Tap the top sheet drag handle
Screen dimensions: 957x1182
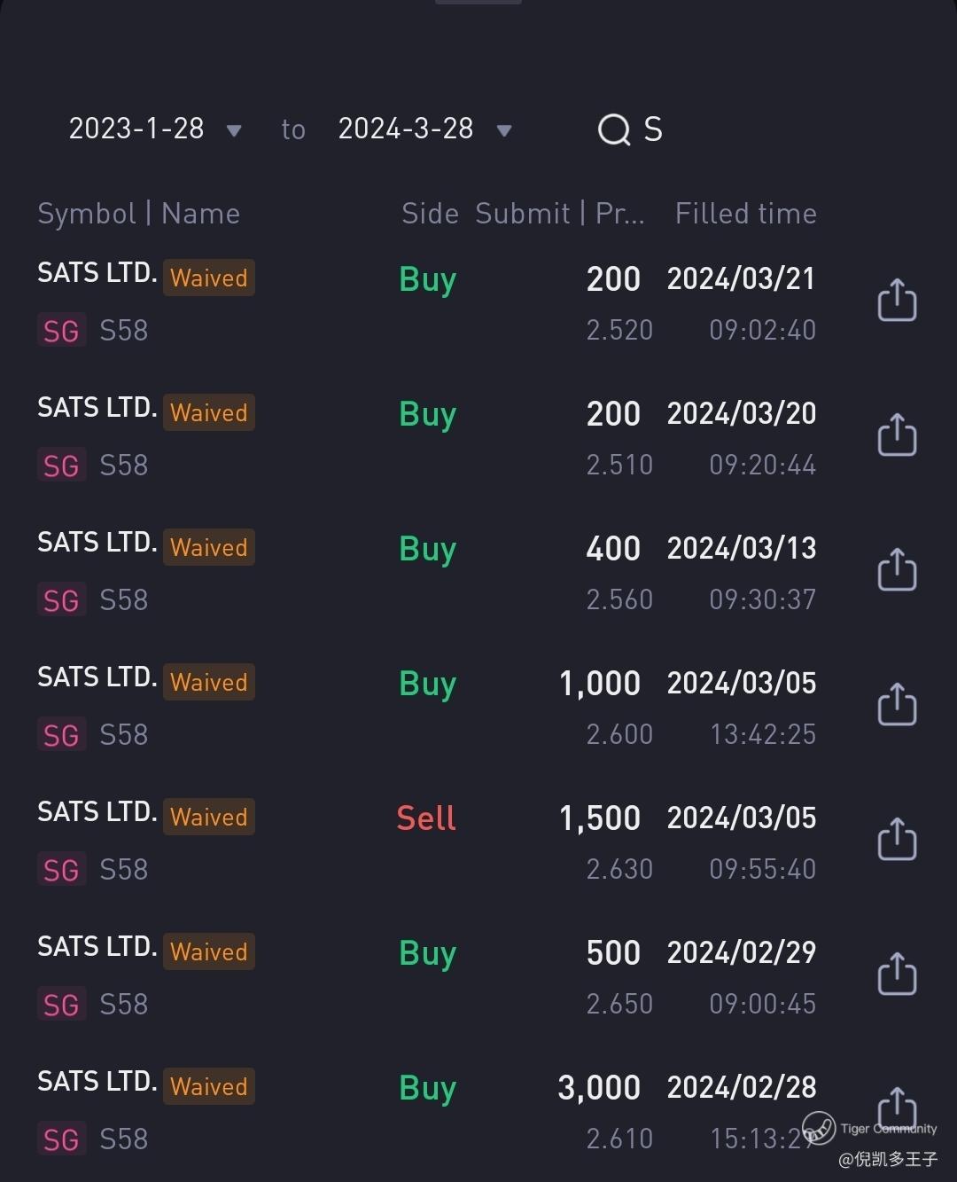[x=478, y=2]
